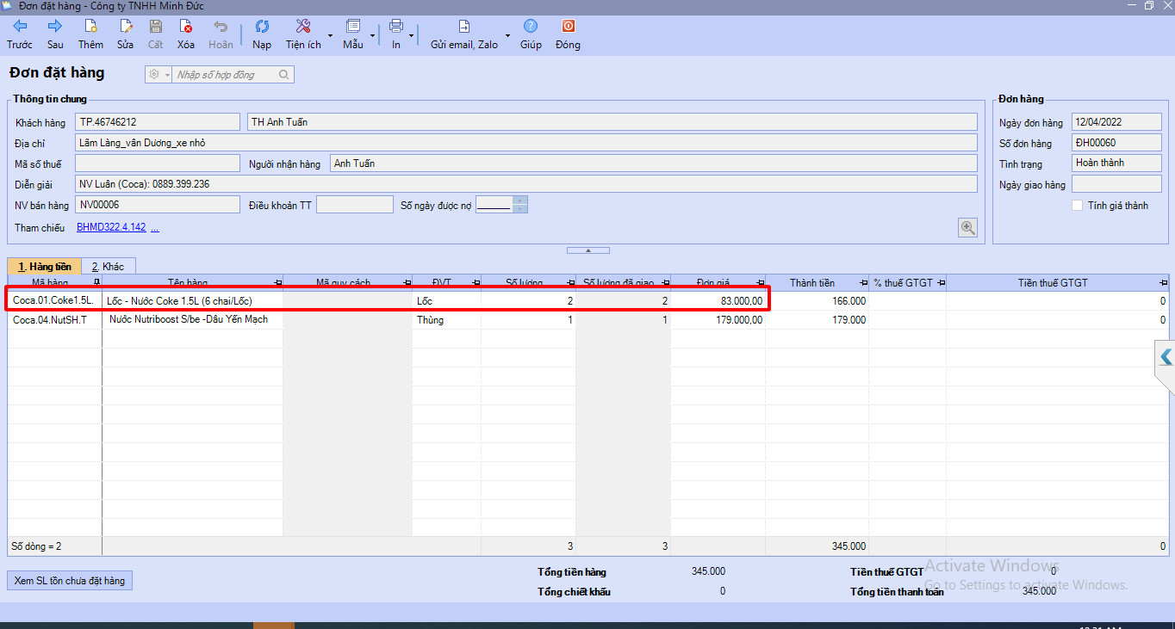Click the Điều khoản TT field
1175x629 pixels.
point(355,205)
